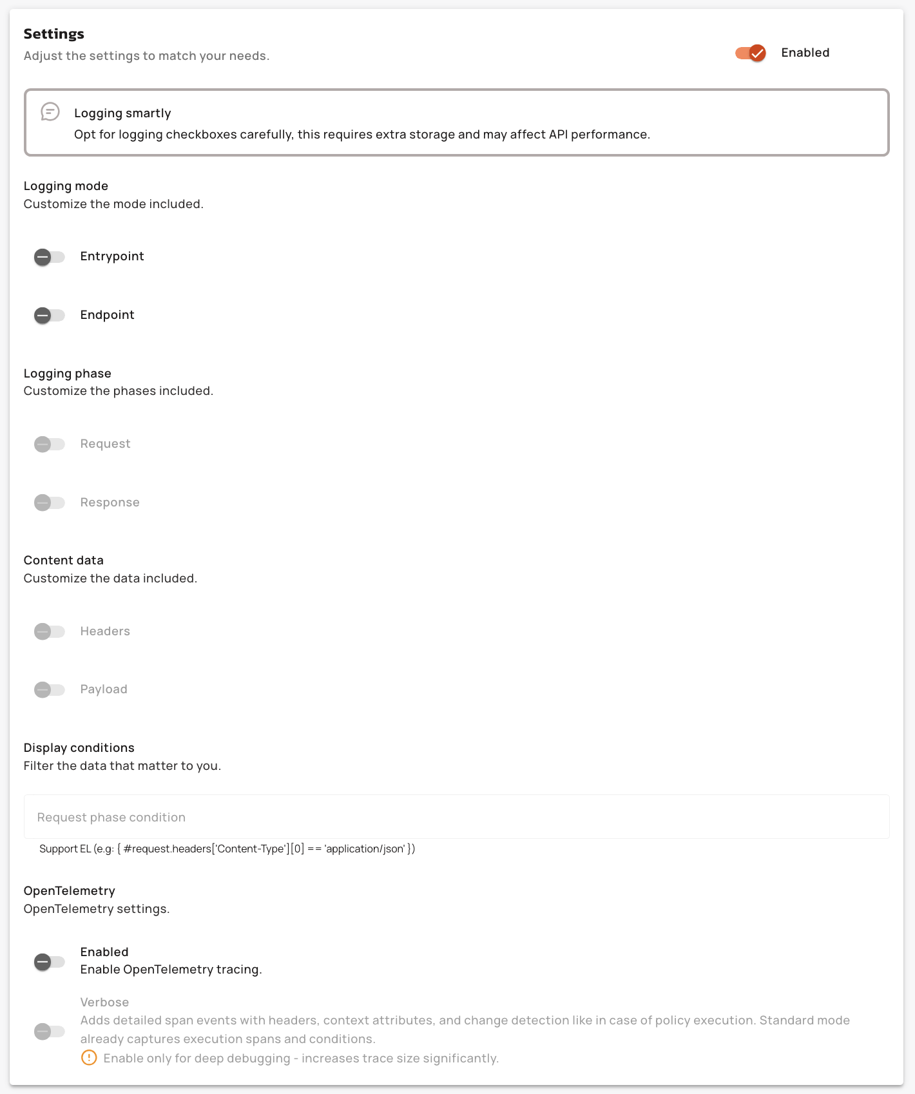Enable OpenTelemetry tracing toggle
The image size is (915, 1094).
[x=50, y=962]
